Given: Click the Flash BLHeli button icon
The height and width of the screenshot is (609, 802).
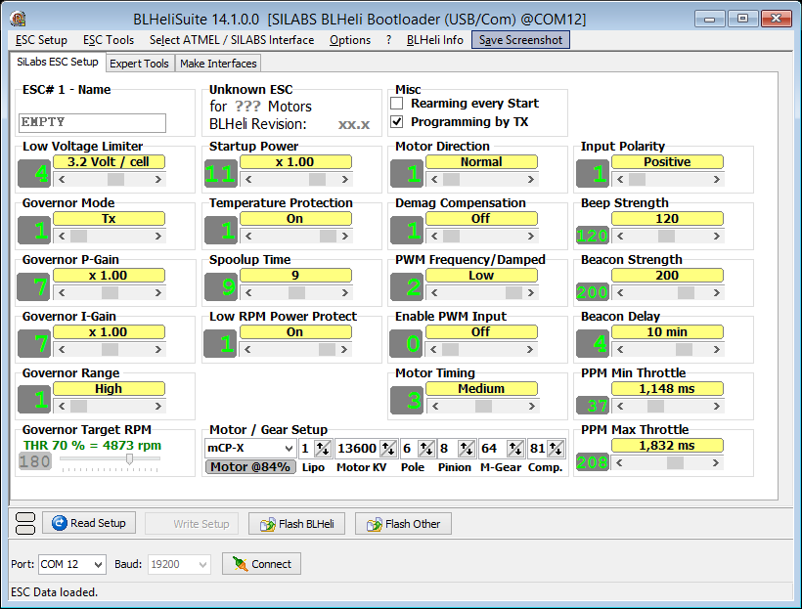Looking at the screenshot, I should [x=267, y=524].
